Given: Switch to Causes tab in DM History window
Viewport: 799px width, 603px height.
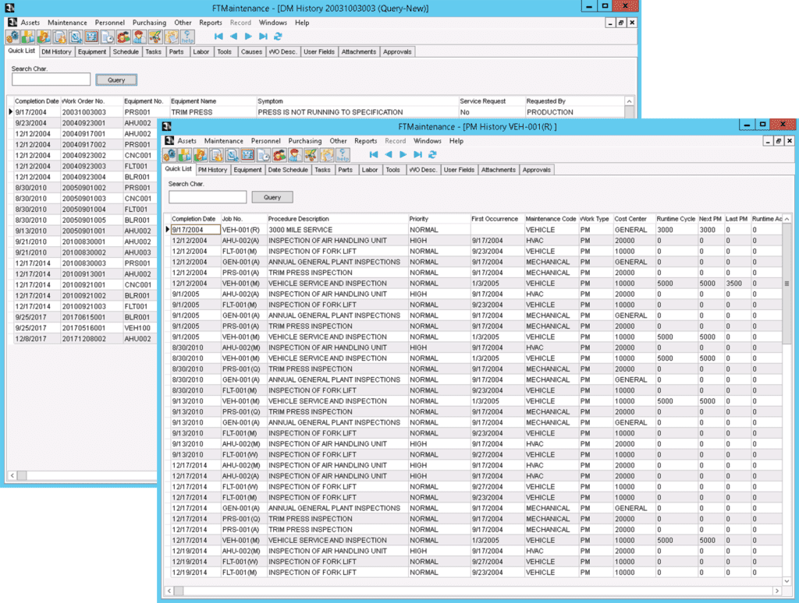Looking at the screenshot, I should pos(251,52).
